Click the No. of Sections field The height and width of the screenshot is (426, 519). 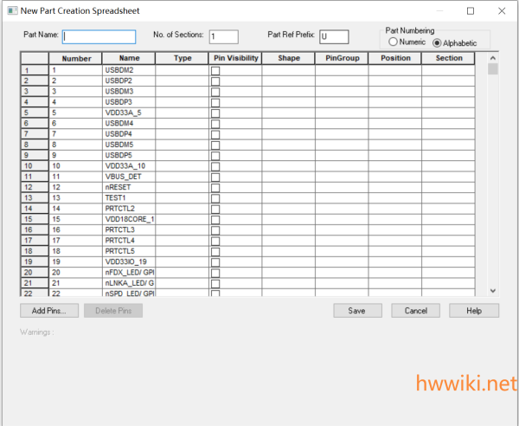pyautogui.click(x=223, y=37)
